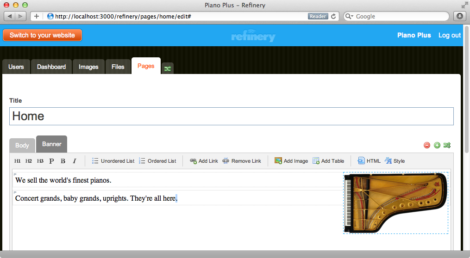Open the Style option in the toolbar
Viewport: 470px width, 258px height.
point(395,161)
